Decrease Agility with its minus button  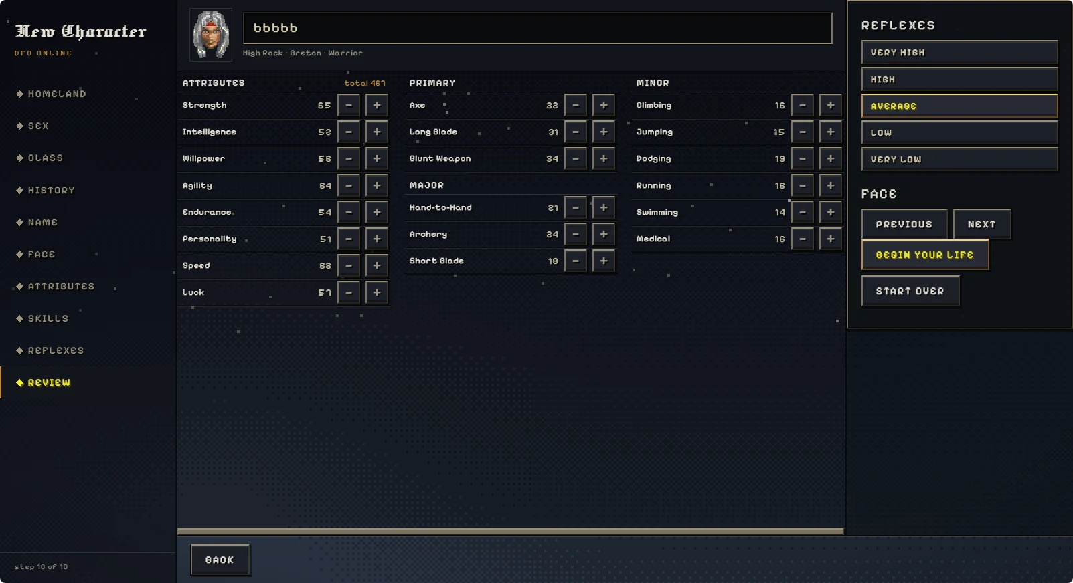[x=349, y=185]
